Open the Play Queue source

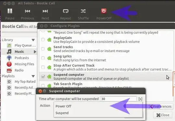pyautogui.click(x=25, y=46)
